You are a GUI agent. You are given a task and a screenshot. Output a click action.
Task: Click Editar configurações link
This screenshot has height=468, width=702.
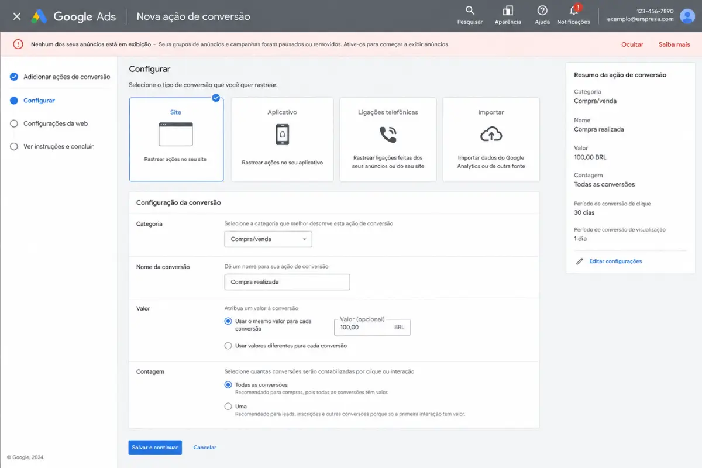pyautogui.click(x=615, y=261)
